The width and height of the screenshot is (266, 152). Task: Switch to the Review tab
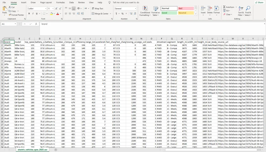click(81, 3)
